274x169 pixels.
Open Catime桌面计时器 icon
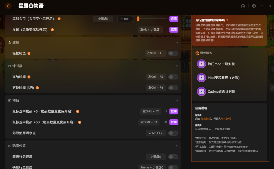pos(201,92)
